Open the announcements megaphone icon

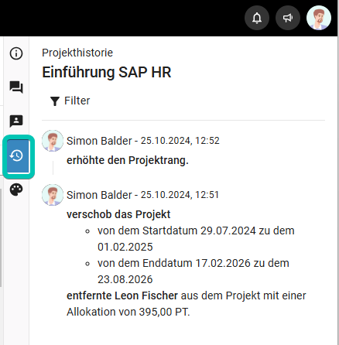288,18
